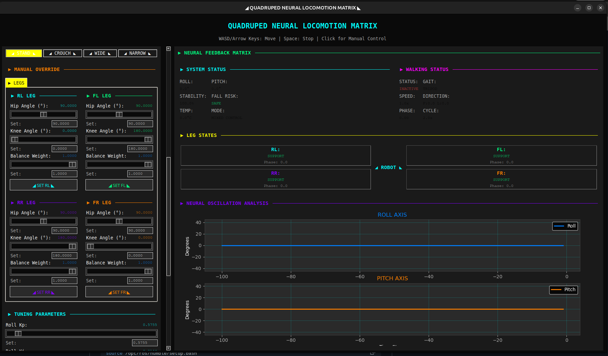Adjust the RR leg Hip Angle slider
Image resolution: width=608 pixels, height=356 pixels.
(x=44, y=221)
